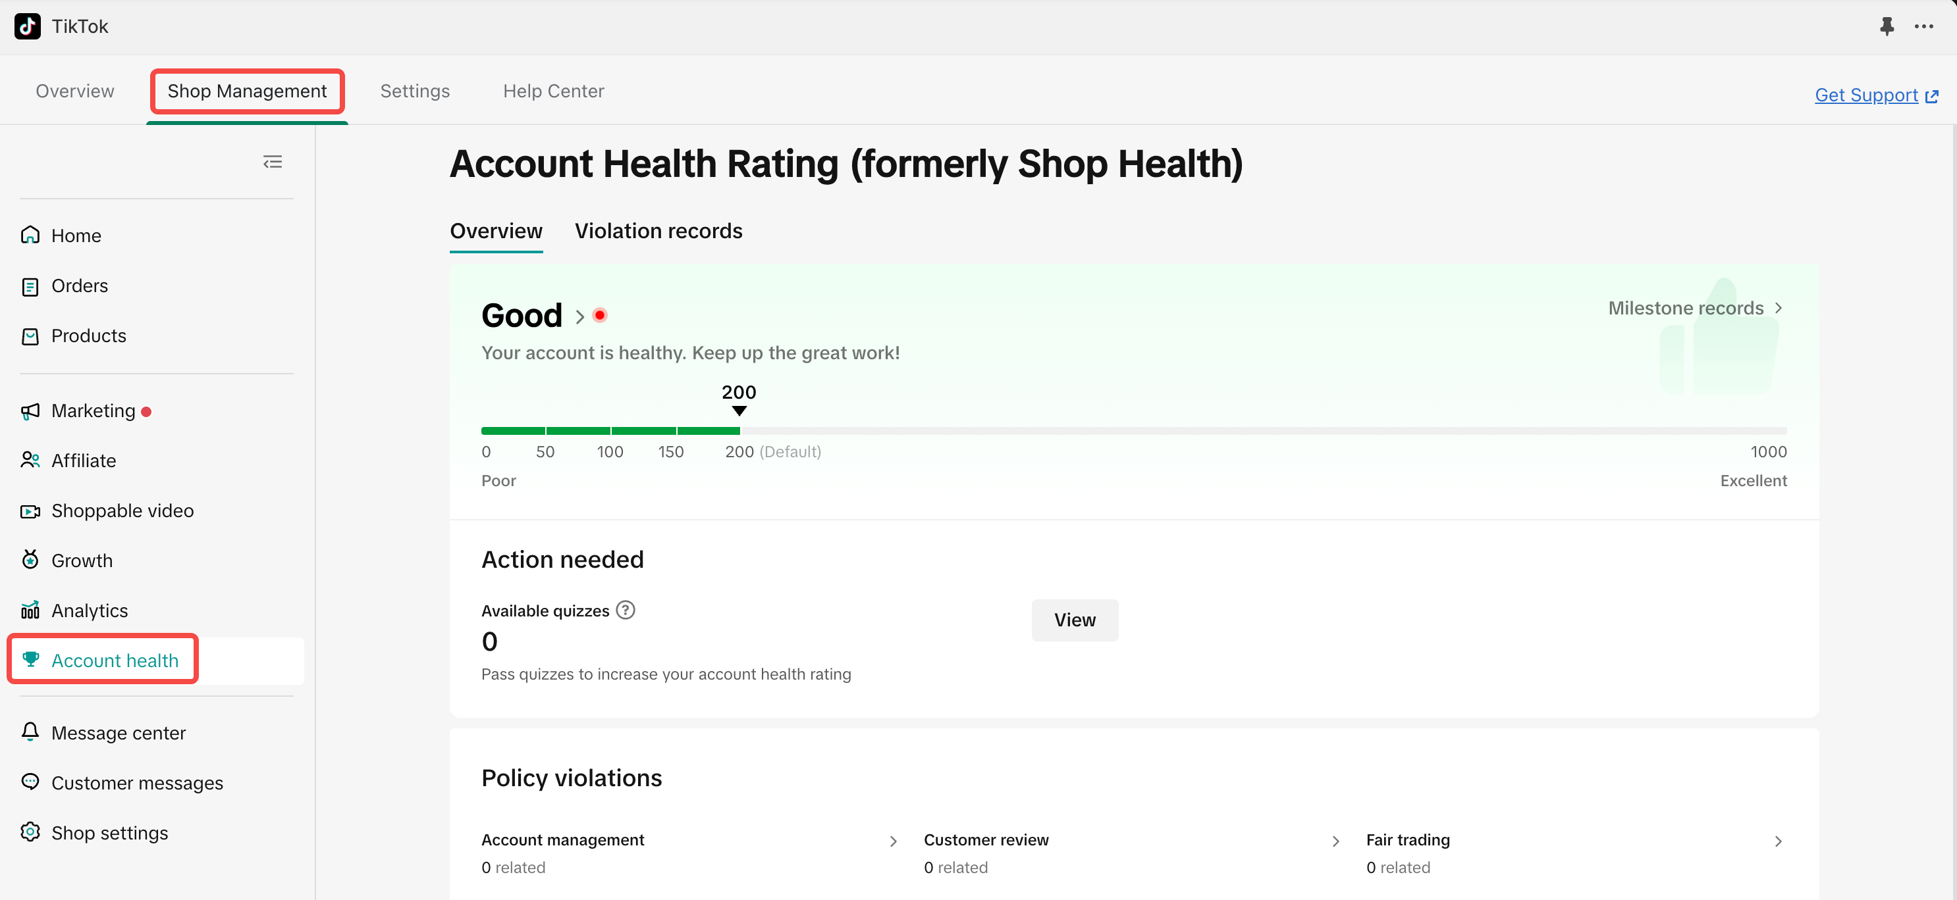
Task: Switch to the Violation records tab
Action: (658, 231)
